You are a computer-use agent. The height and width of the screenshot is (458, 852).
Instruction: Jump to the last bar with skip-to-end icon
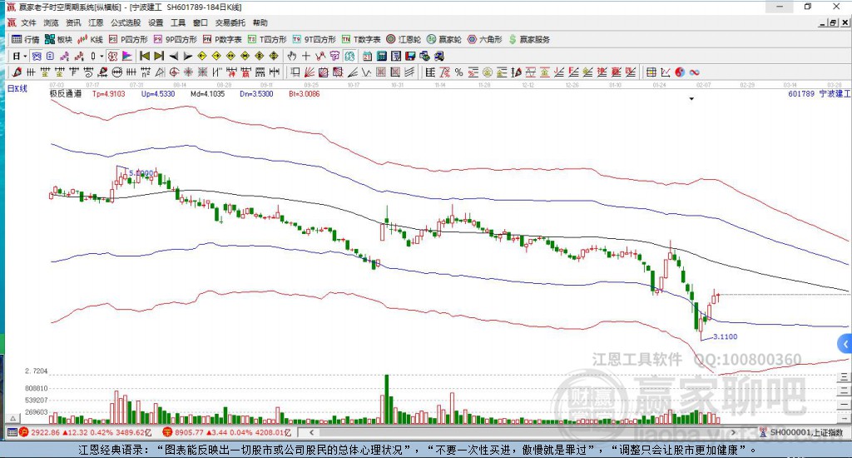[159, 56]
